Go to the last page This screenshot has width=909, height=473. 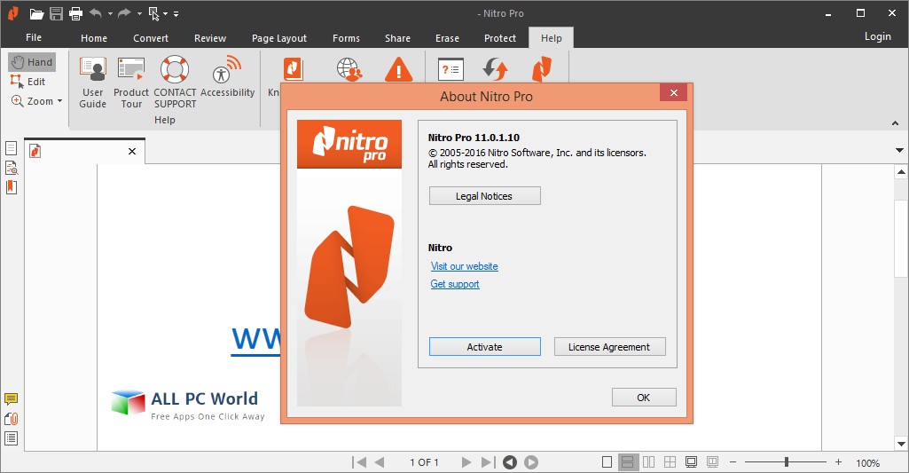coord(488,462)
